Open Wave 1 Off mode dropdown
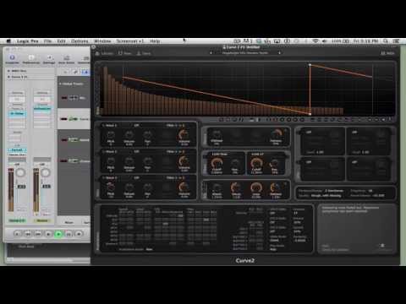406x304 pixels. [136, 125]
